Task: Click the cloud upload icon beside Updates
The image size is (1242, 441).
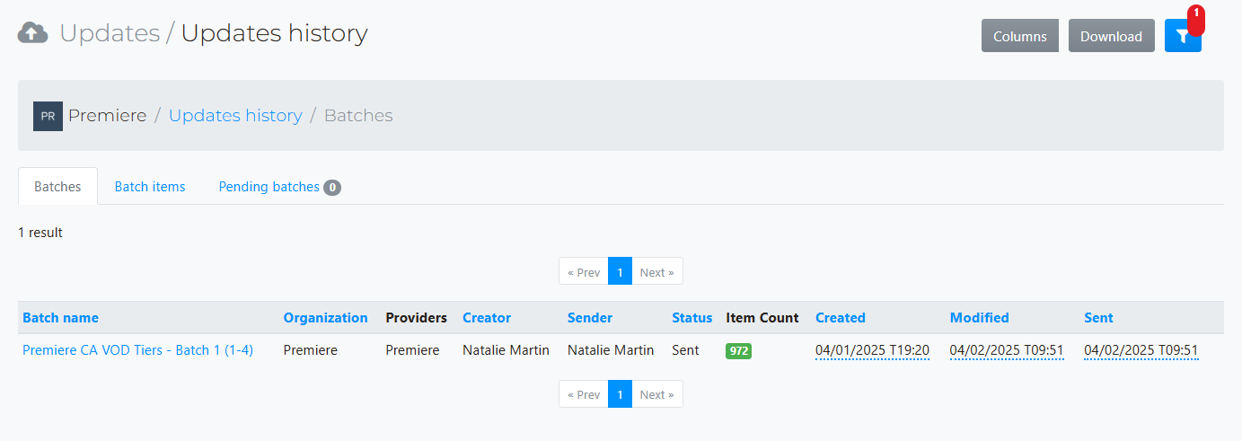Action: tap(33, 33)
